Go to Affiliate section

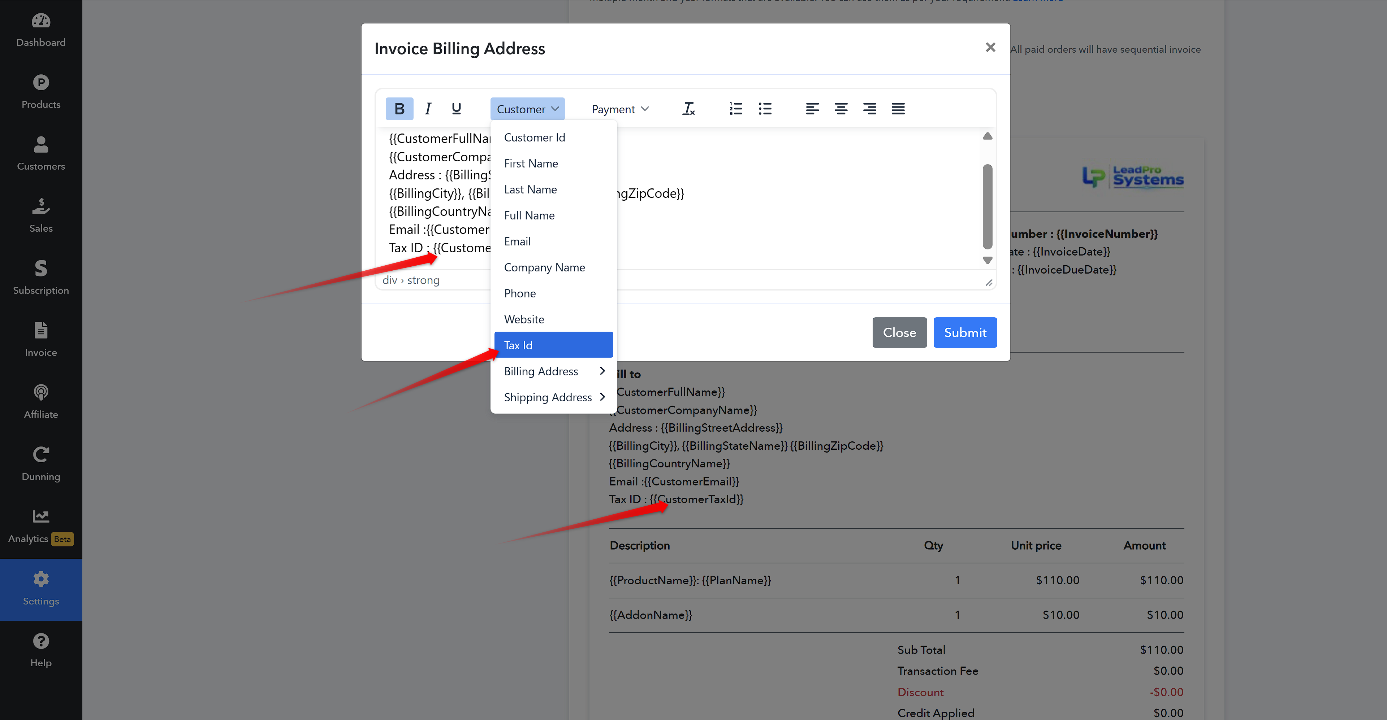pyautogui.click(x=41, y=402)
